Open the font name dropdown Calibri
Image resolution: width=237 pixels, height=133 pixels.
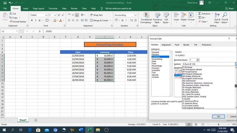pos(46,15)
